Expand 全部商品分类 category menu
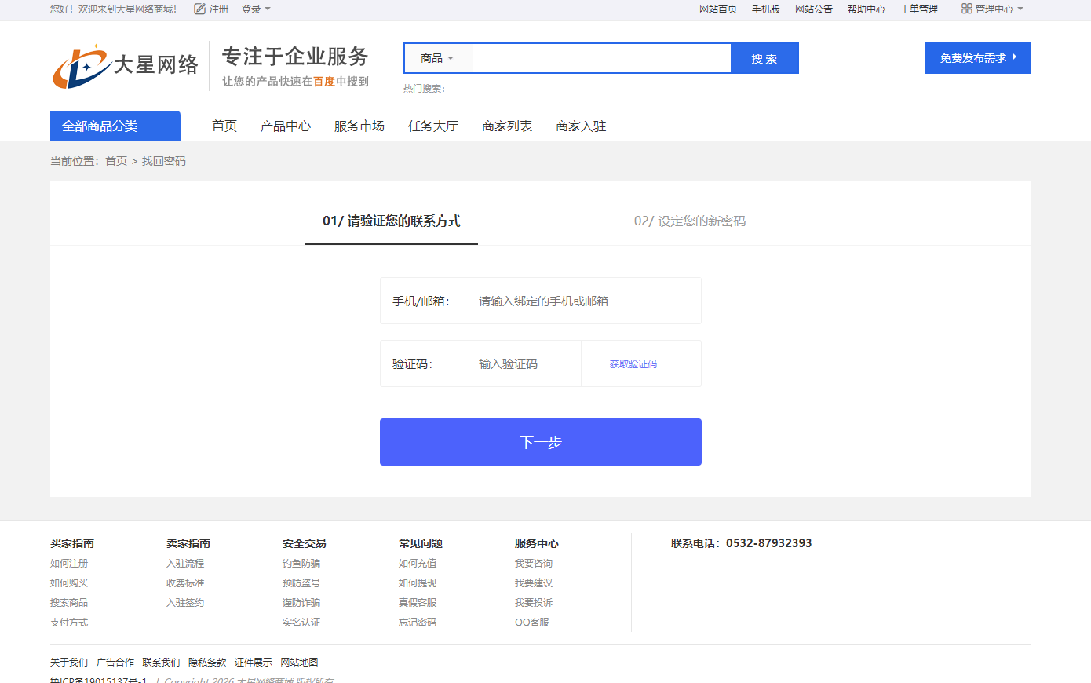 [x=115, y=126]
